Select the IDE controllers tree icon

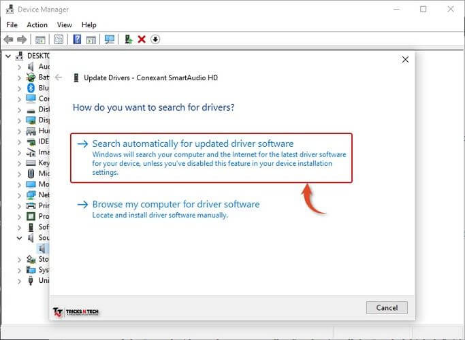(x=31, y=142)
